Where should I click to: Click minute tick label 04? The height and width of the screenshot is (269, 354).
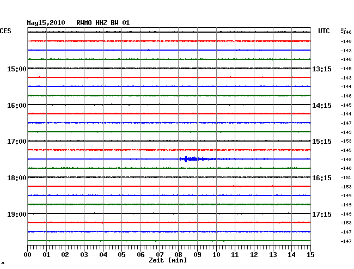103,255
